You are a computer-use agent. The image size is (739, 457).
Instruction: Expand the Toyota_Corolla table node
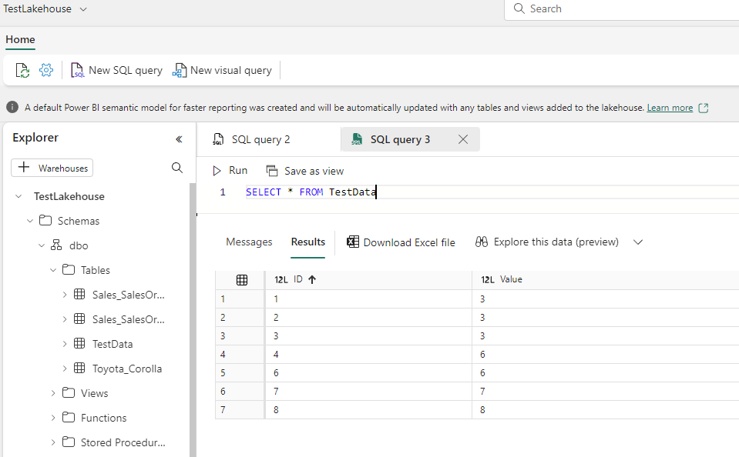[65, 369]
